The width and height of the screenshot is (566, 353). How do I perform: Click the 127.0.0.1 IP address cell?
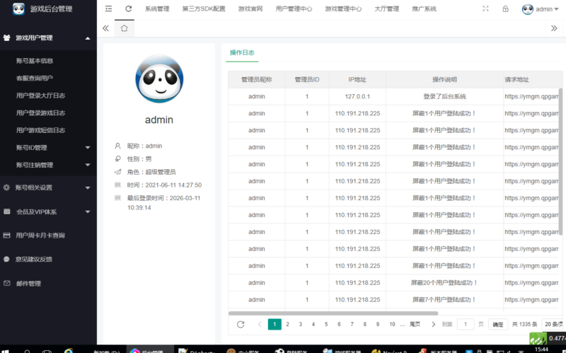(357, 96)
